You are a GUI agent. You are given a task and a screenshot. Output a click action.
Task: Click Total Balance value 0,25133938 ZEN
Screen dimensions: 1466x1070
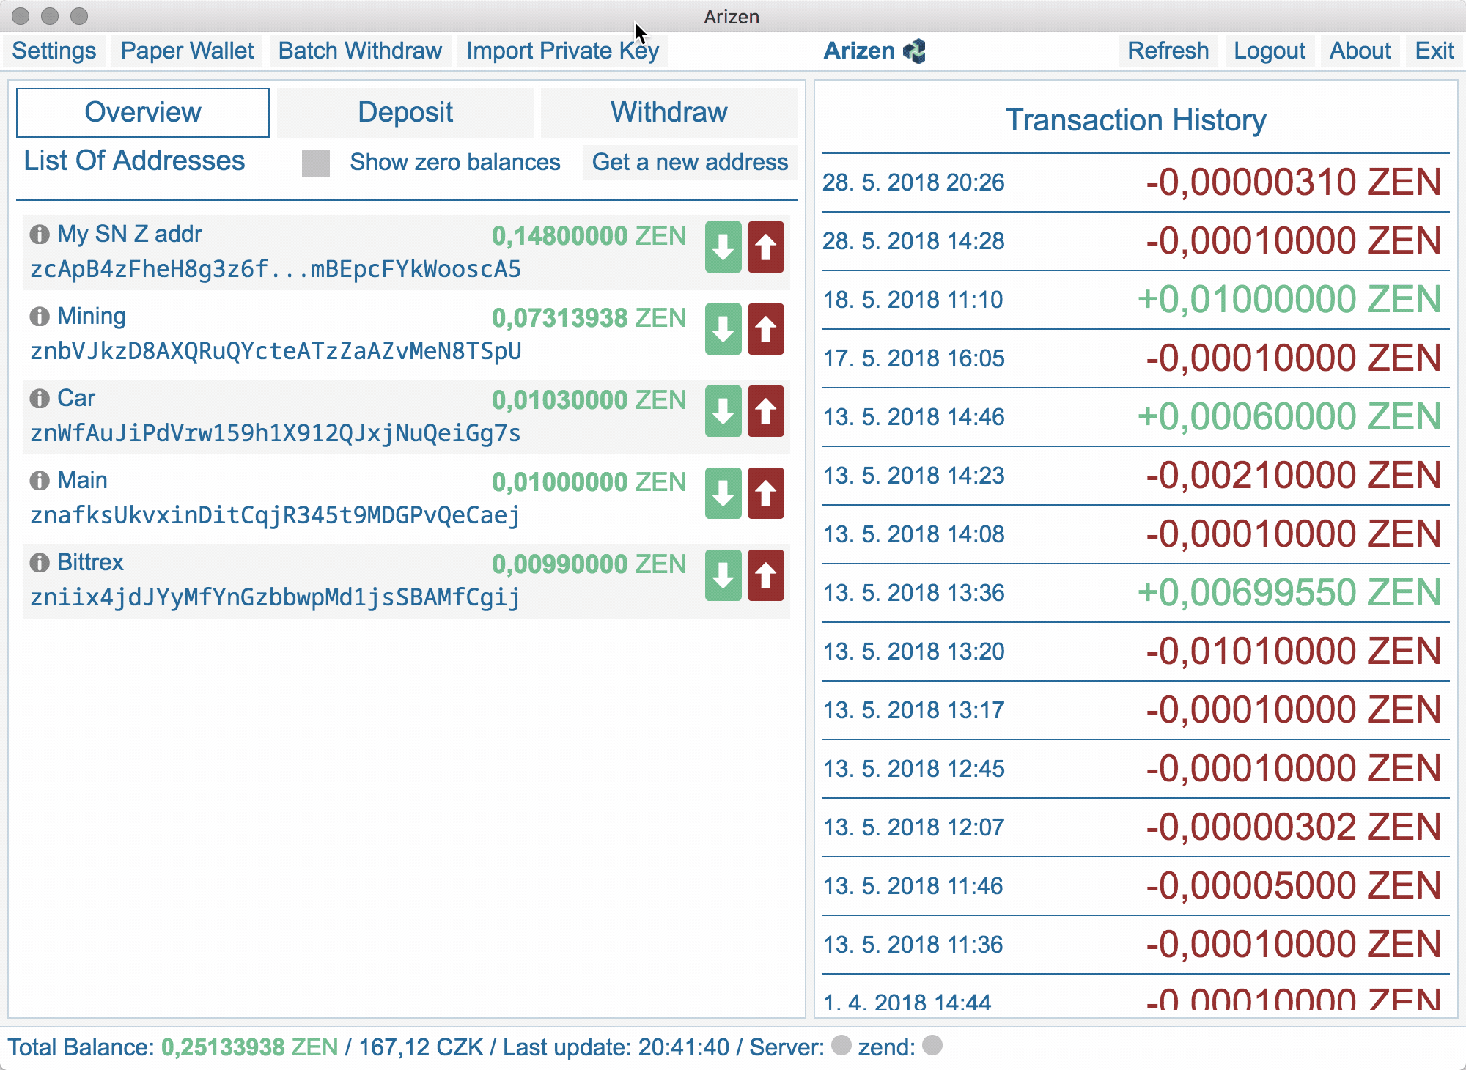(249, 1047)
